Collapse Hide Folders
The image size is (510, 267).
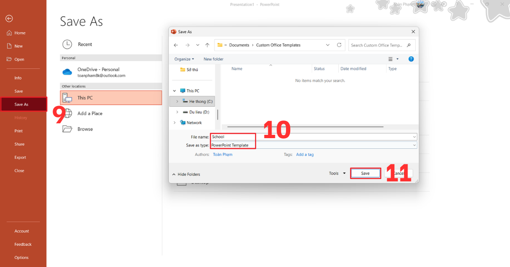coord(186,174)
